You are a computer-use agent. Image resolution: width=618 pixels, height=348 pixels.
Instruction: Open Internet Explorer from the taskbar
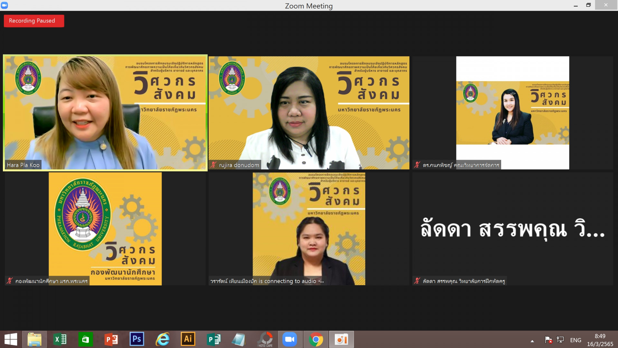163,339
